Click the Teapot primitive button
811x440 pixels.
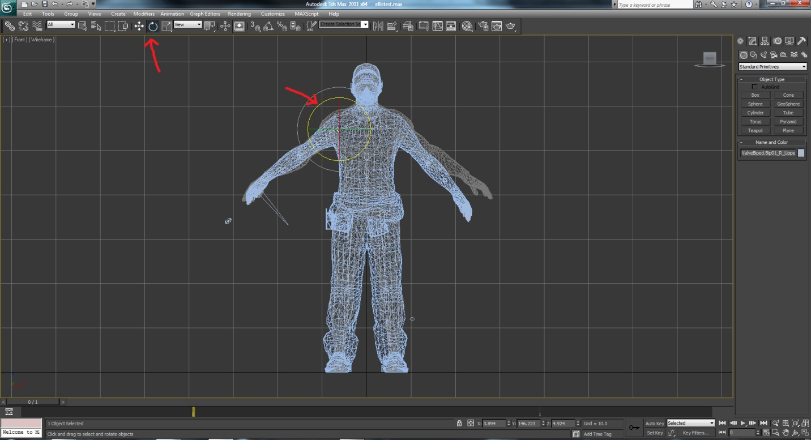coord(755,131)
